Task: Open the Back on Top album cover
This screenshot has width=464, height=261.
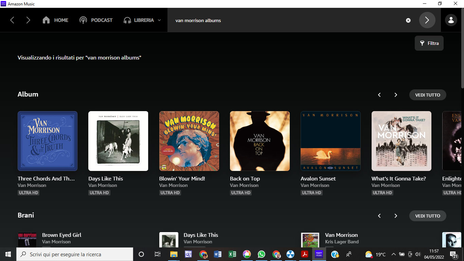Action: pos(260,141)
